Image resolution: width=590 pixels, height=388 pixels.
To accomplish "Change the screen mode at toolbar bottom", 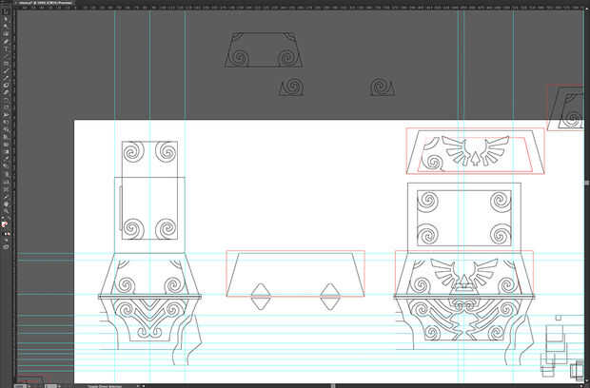I will pyautogui.click(x=6, y=246).
